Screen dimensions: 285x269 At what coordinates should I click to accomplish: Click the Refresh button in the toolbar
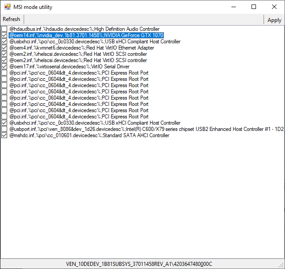[x=12, y=19]
